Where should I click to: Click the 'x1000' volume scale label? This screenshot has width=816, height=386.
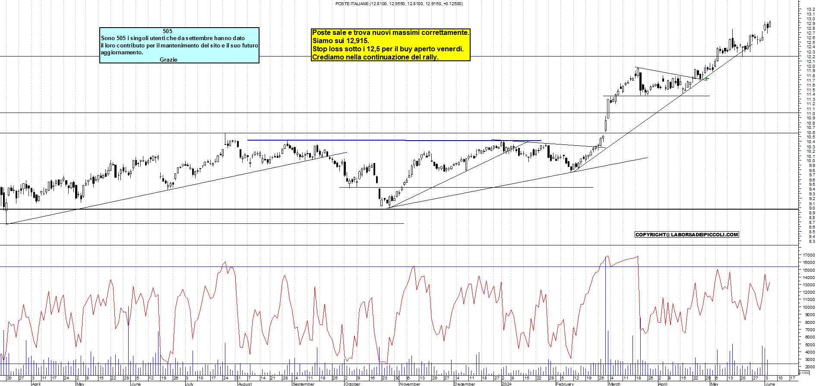804,373
